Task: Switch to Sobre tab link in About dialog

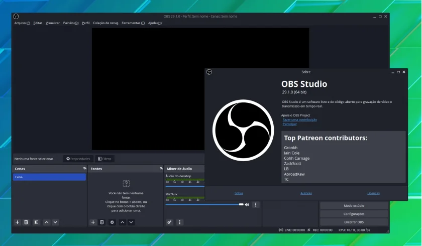Action: coord(239,193)
